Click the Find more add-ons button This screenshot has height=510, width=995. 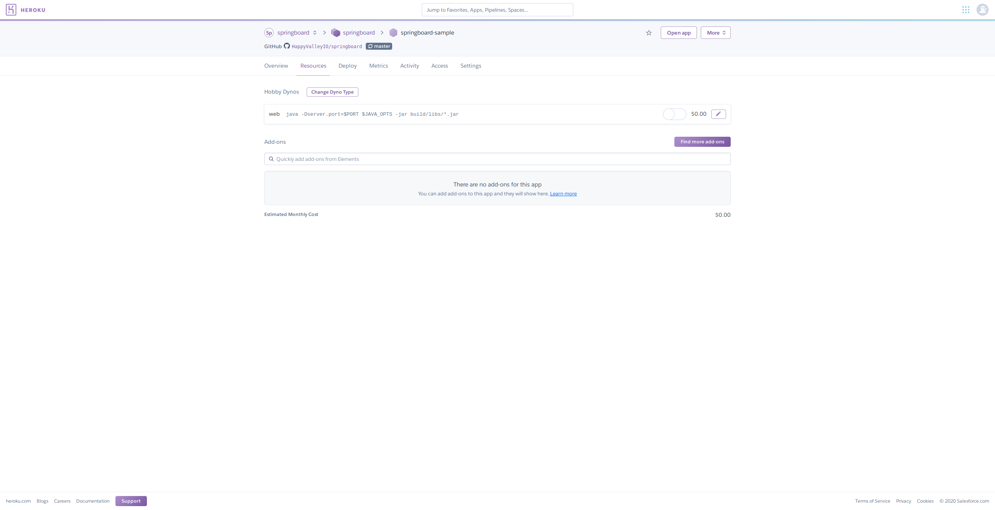click(x=702, y=142)
